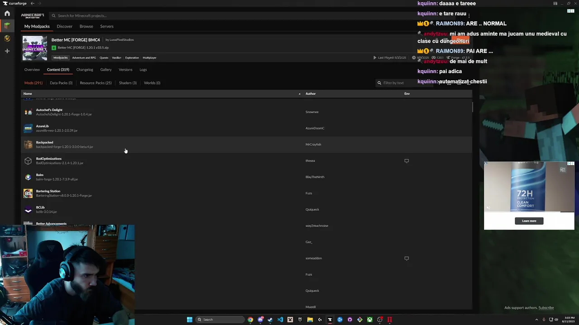Open Google Chrome from the taskbar
Image resolution: width=579 pixels, height=325 pixels.
tap(250, 320)
